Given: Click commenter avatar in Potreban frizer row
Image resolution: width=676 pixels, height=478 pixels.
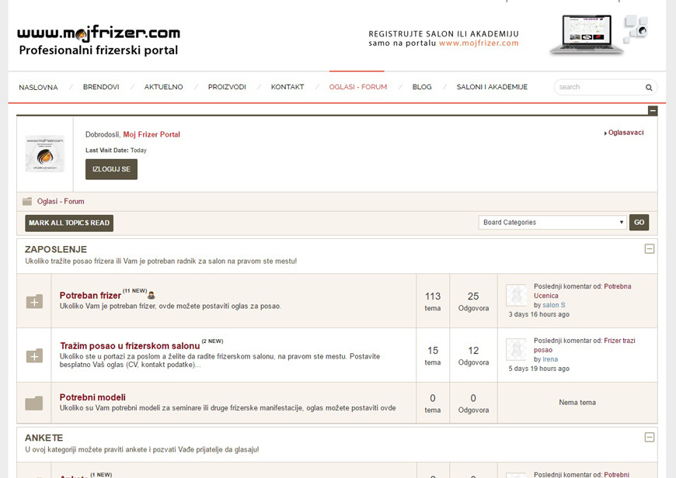Looking at the screenshot, I should pos(517,295).
